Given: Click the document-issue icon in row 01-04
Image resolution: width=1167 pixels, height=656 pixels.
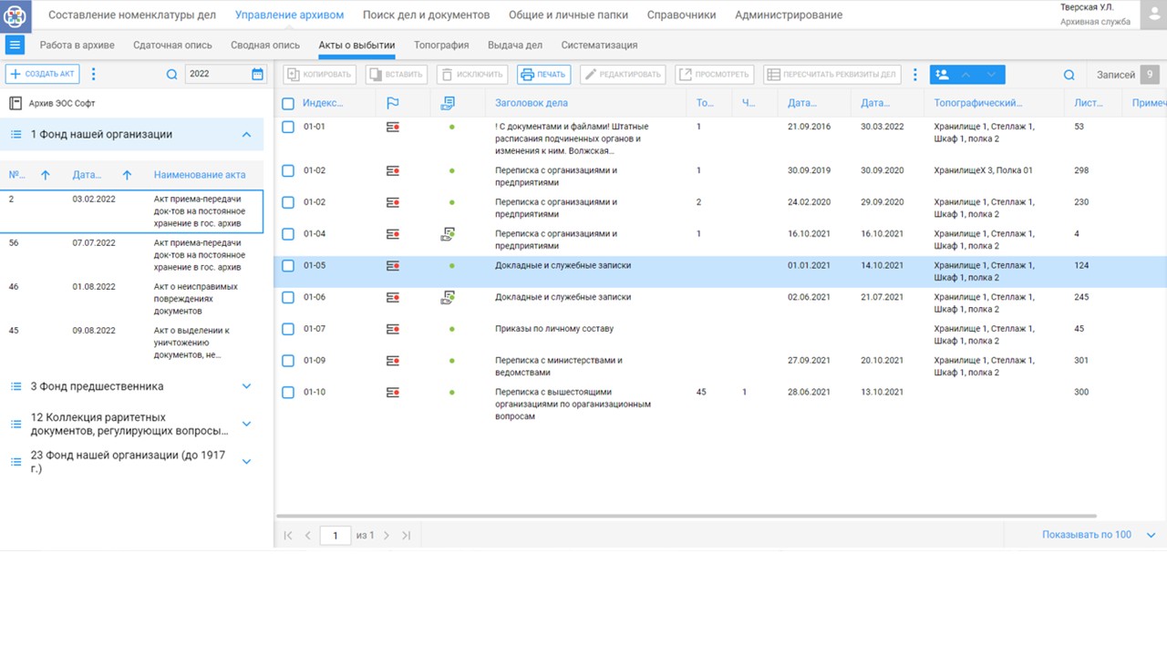Looking at the screenshot, I should tap(448, 234).
